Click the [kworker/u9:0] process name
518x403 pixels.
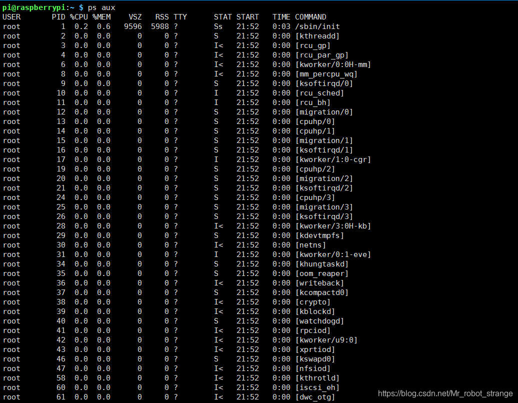[326, 340]
